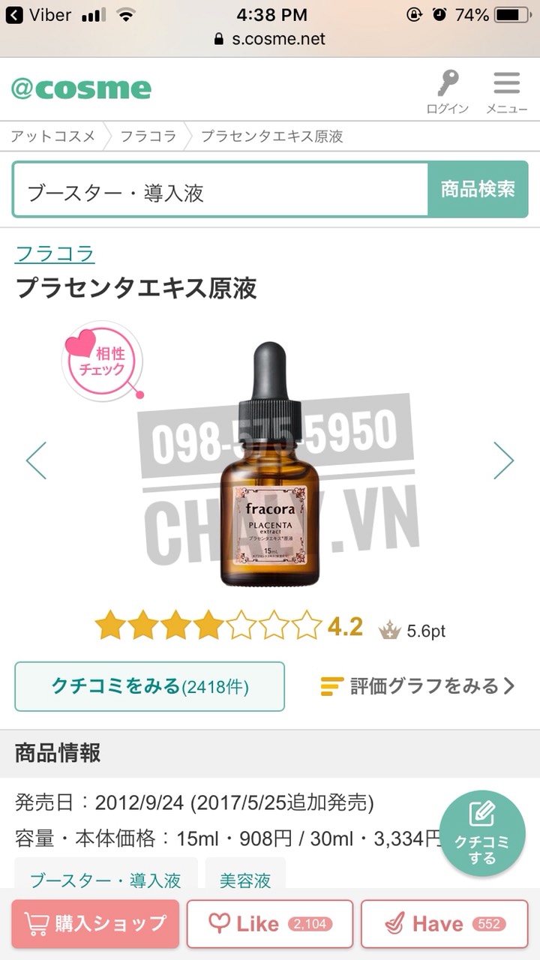Toggle the Have check button
Screen dimensions: 540x960
(x=445, y=924)
